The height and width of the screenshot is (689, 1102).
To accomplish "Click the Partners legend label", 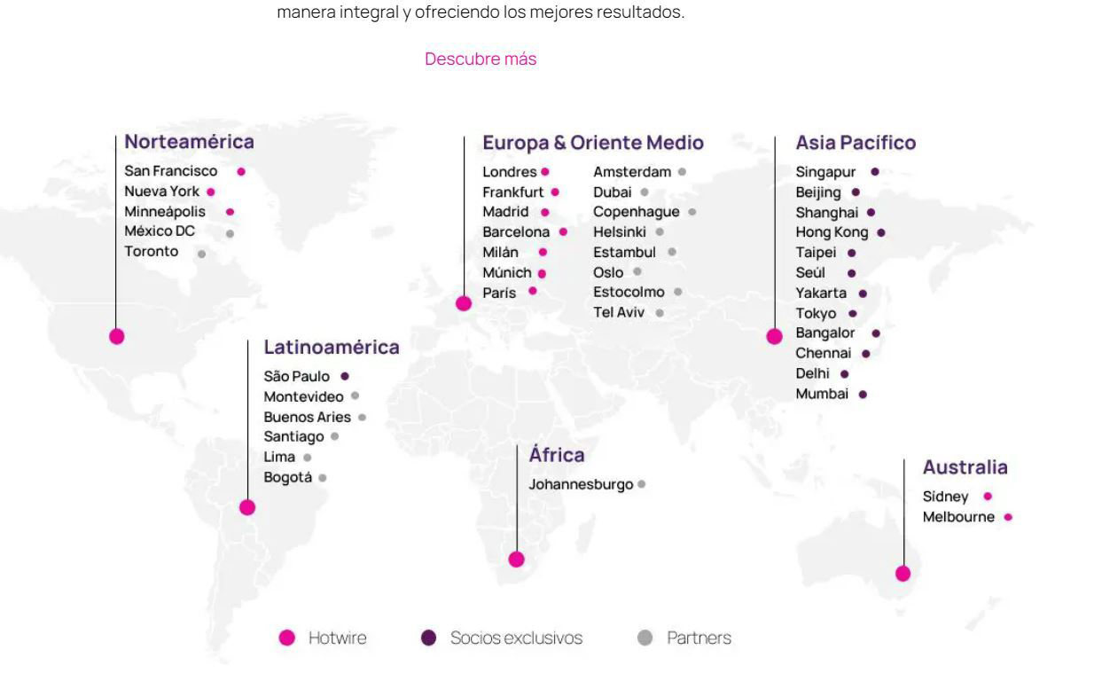I will click(x=699, y=638).
